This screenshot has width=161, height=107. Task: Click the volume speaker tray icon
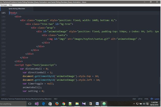[144, 104]
